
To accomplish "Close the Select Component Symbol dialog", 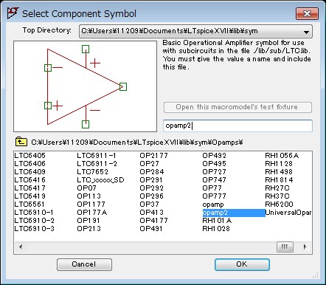I will pos(307,13).
